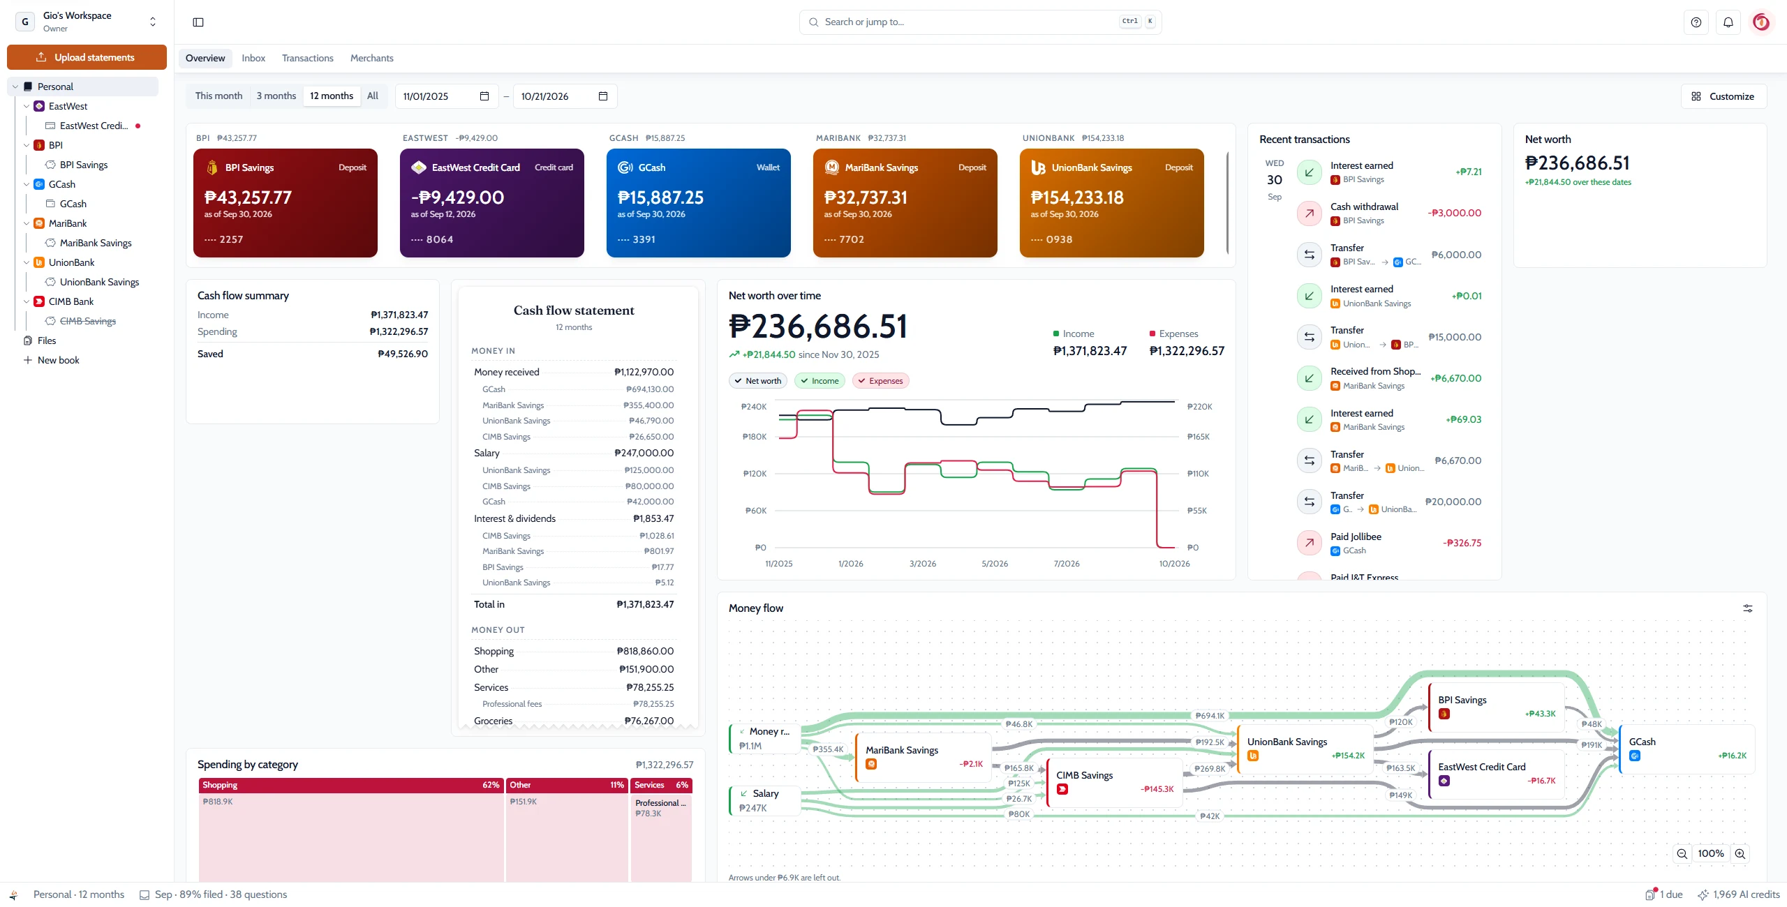The height and width of the screenshot is (907, 1787).
Task: Open the GCash wallet card
Action: (698, 203)
